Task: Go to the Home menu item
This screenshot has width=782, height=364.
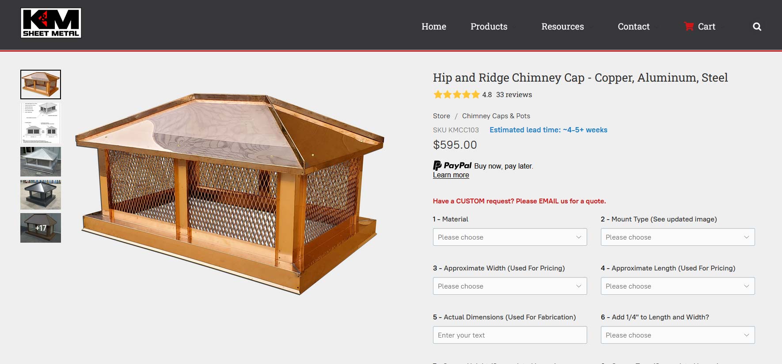Action: [x=434, y=26]
